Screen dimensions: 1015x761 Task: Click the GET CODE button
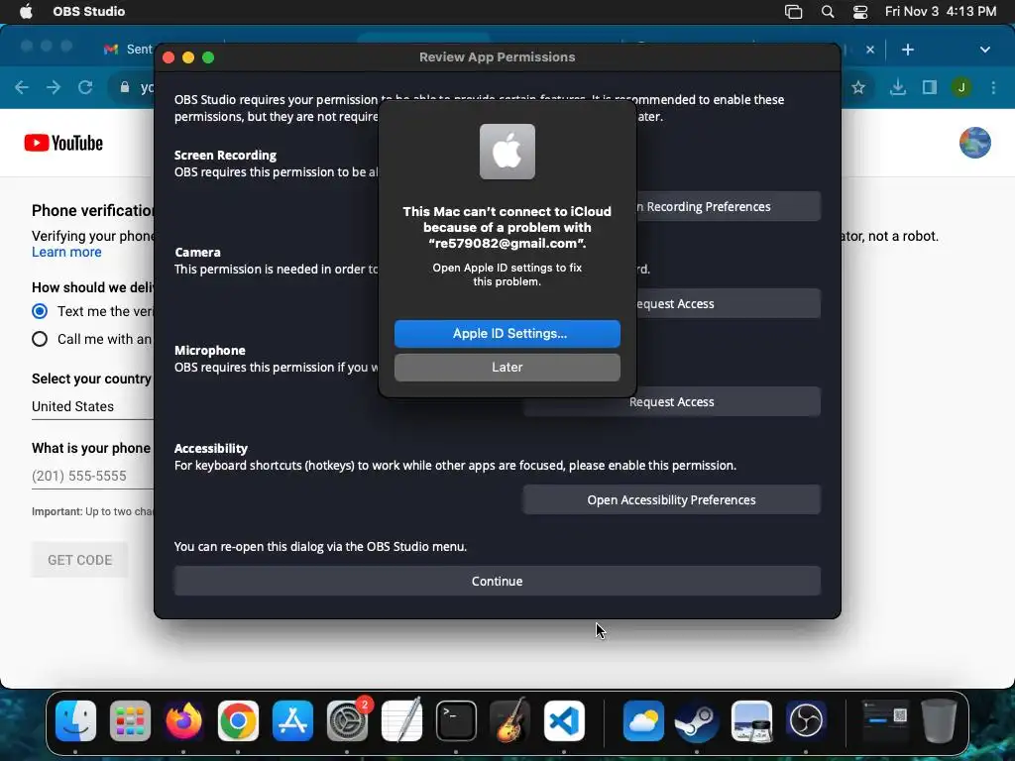(x=79, y=560)
